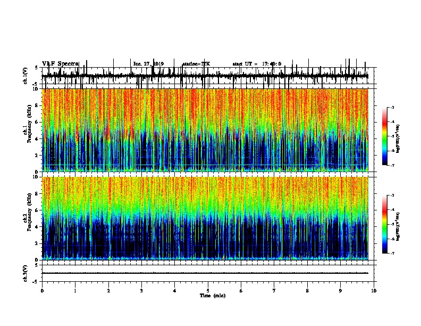421x326 pixels.
Task: Click x-axis tick label "5" on time axis
Action: [x=208, y=291]
